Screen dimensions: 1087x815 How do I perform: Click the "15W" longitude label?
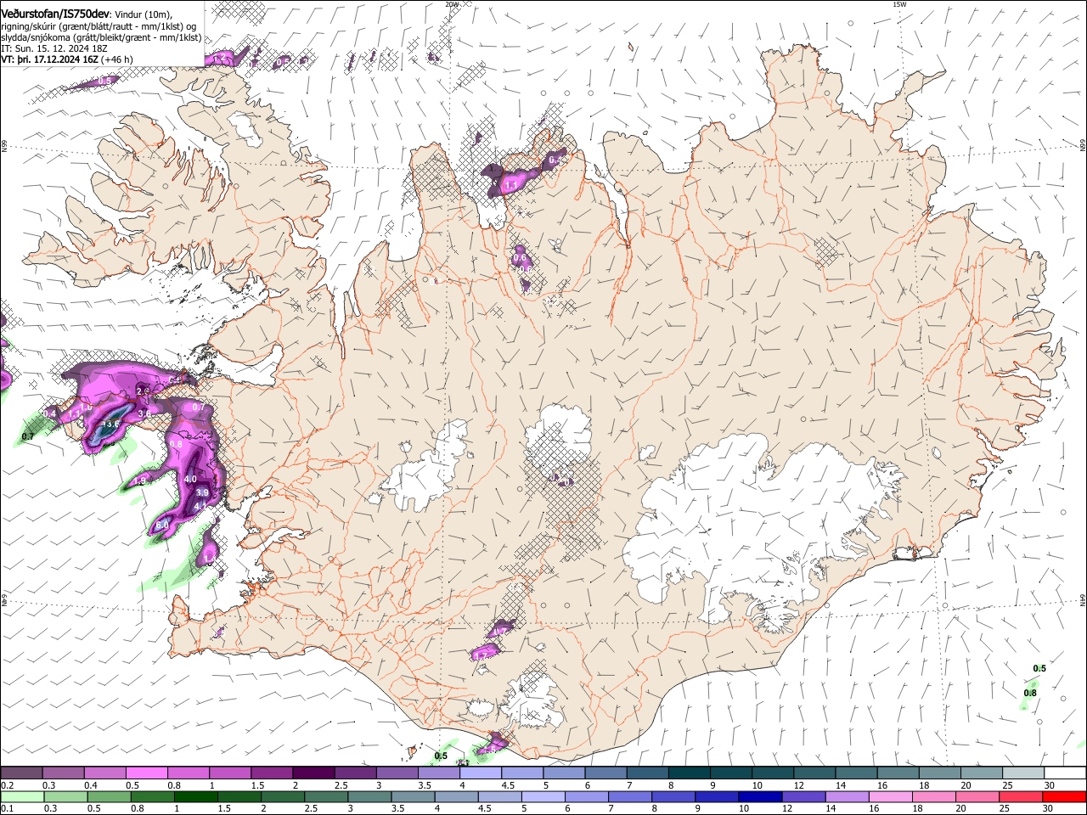tap(899, 4)
